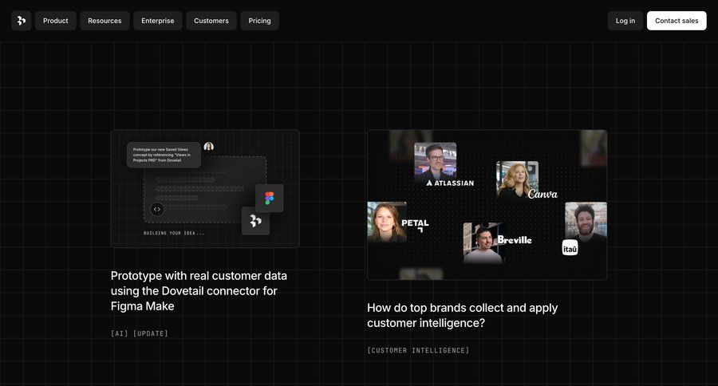Open the top brands customer intelligence thumbnail
The image size is (718, 386).
(487, 205)
